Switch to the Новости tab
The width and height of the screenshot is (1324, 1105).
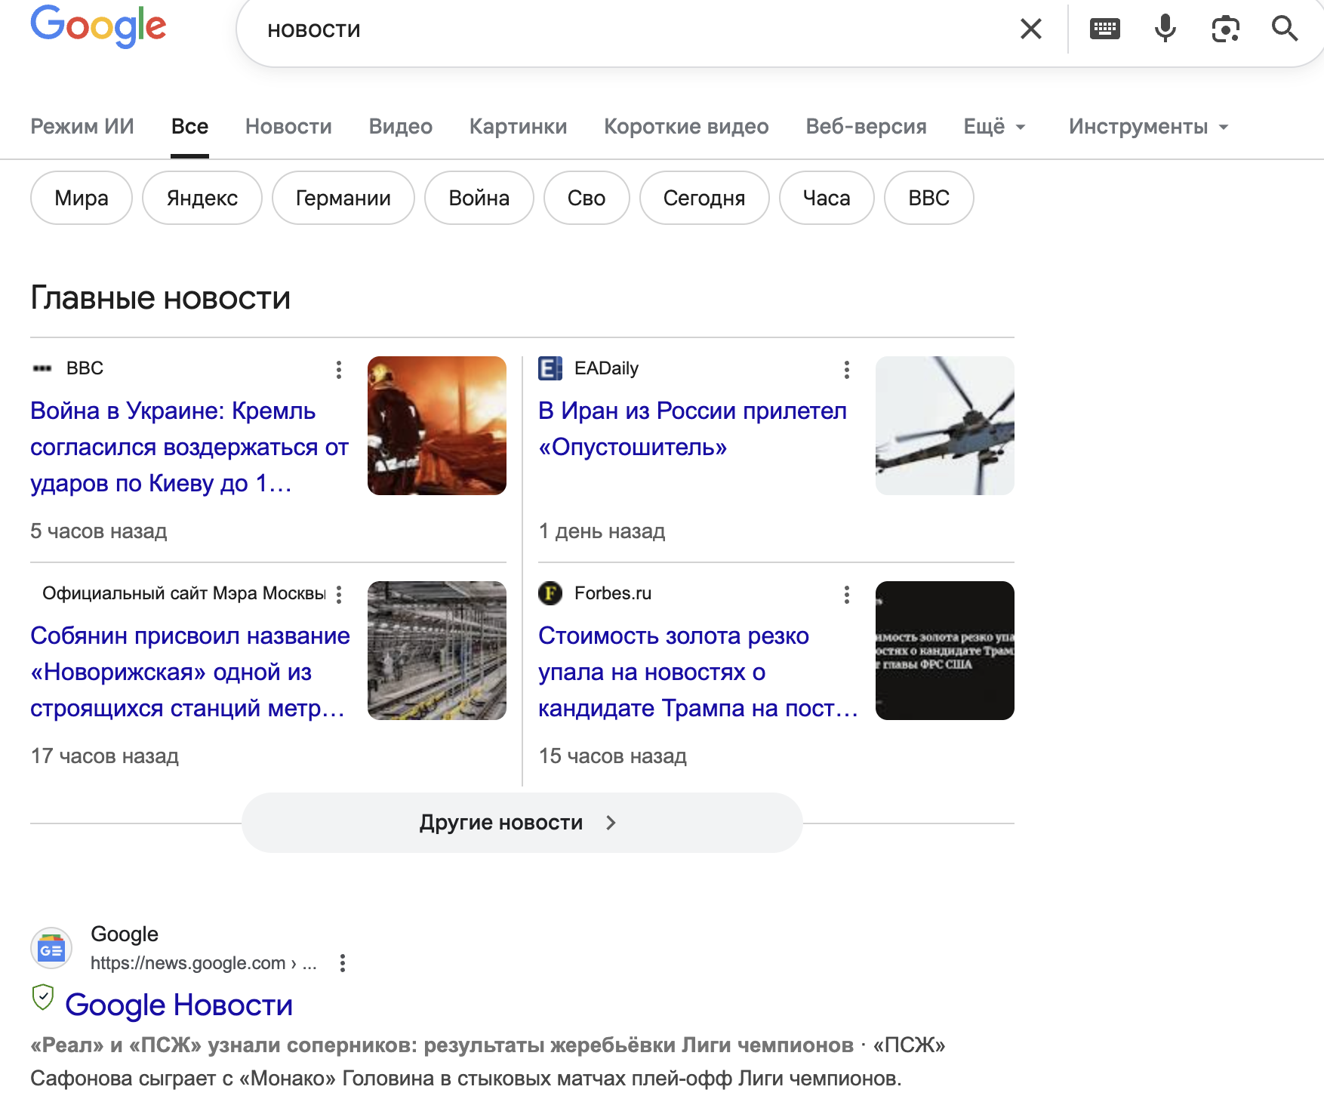point(288,127)
